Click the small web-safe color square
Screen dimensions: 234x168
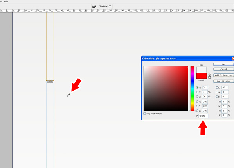(x=209, y=77)
